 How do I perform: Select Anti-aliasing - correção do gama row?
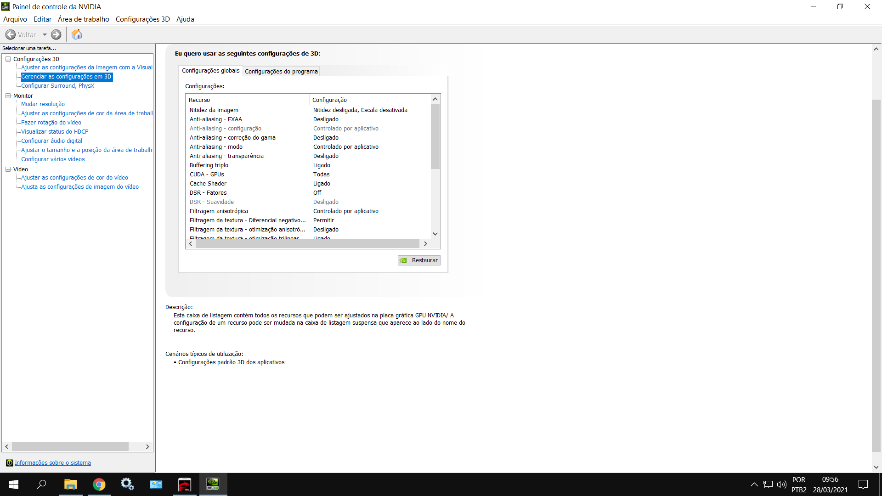[308, 138]
